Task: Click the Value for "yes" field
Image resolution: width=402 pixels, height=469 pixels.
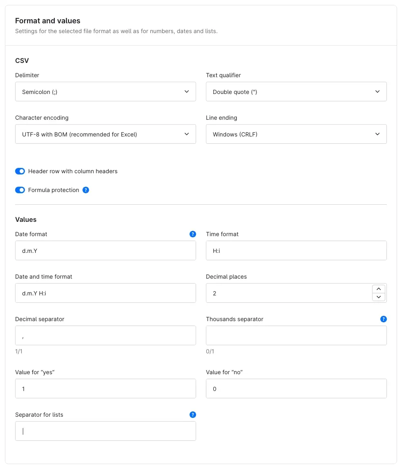Action: coord(105,389)
